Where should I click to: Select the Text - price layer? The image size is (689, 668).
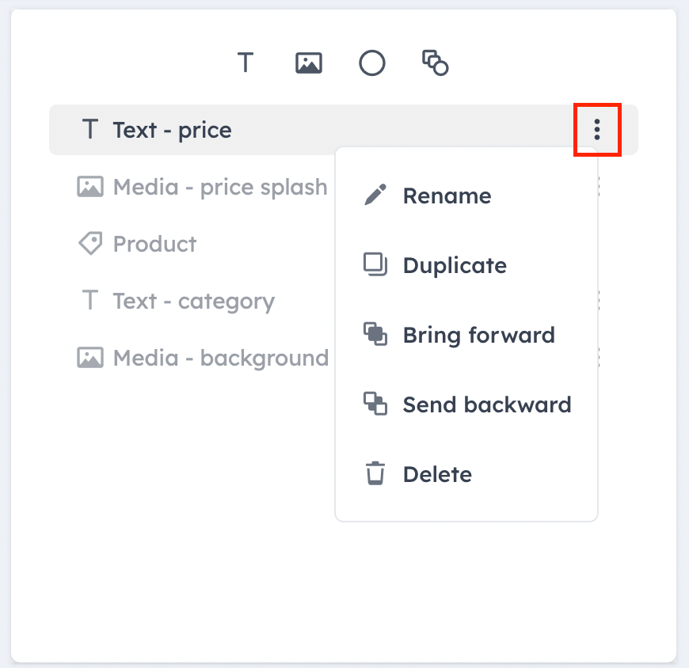coord(343,130)
